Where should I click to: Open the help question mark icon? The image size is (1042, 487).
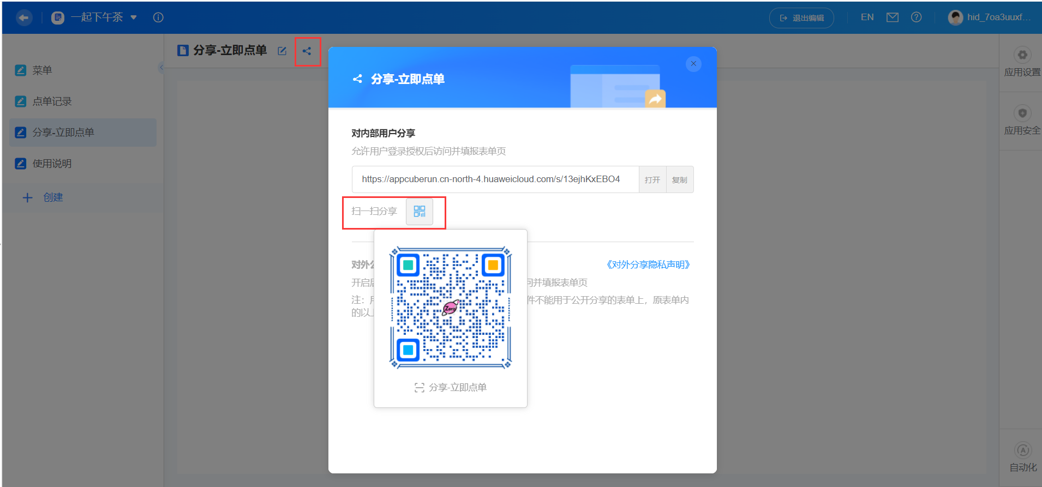[x=917, y=17]
